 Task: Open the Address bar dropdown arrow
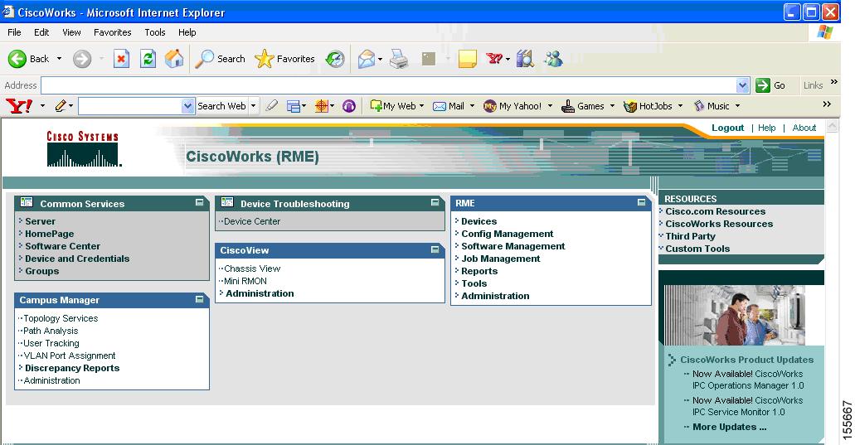(743, 85)
